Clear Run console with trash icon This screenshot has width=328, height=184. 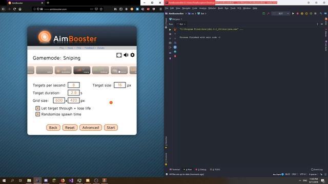[175, 56]
